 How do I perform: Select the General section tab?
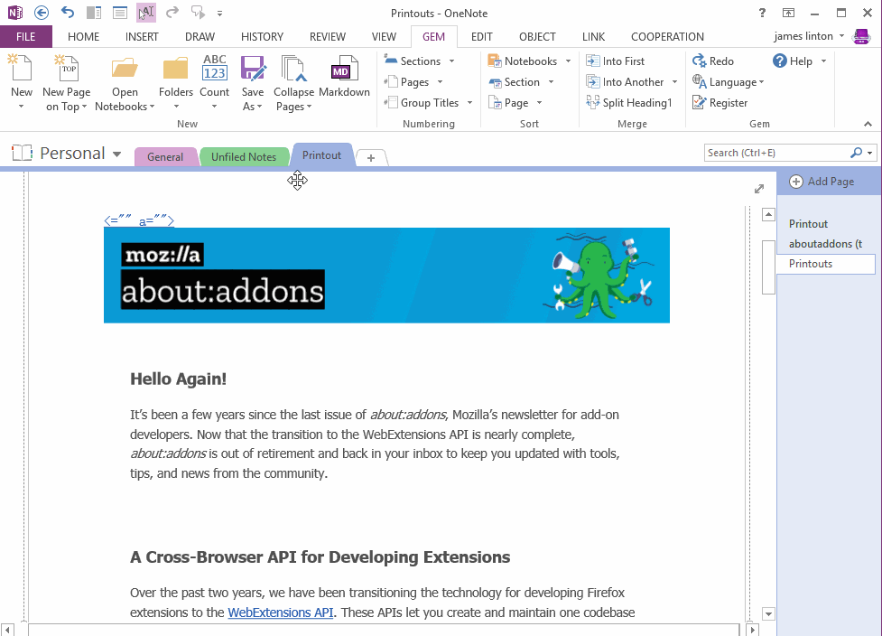point(165,157)
